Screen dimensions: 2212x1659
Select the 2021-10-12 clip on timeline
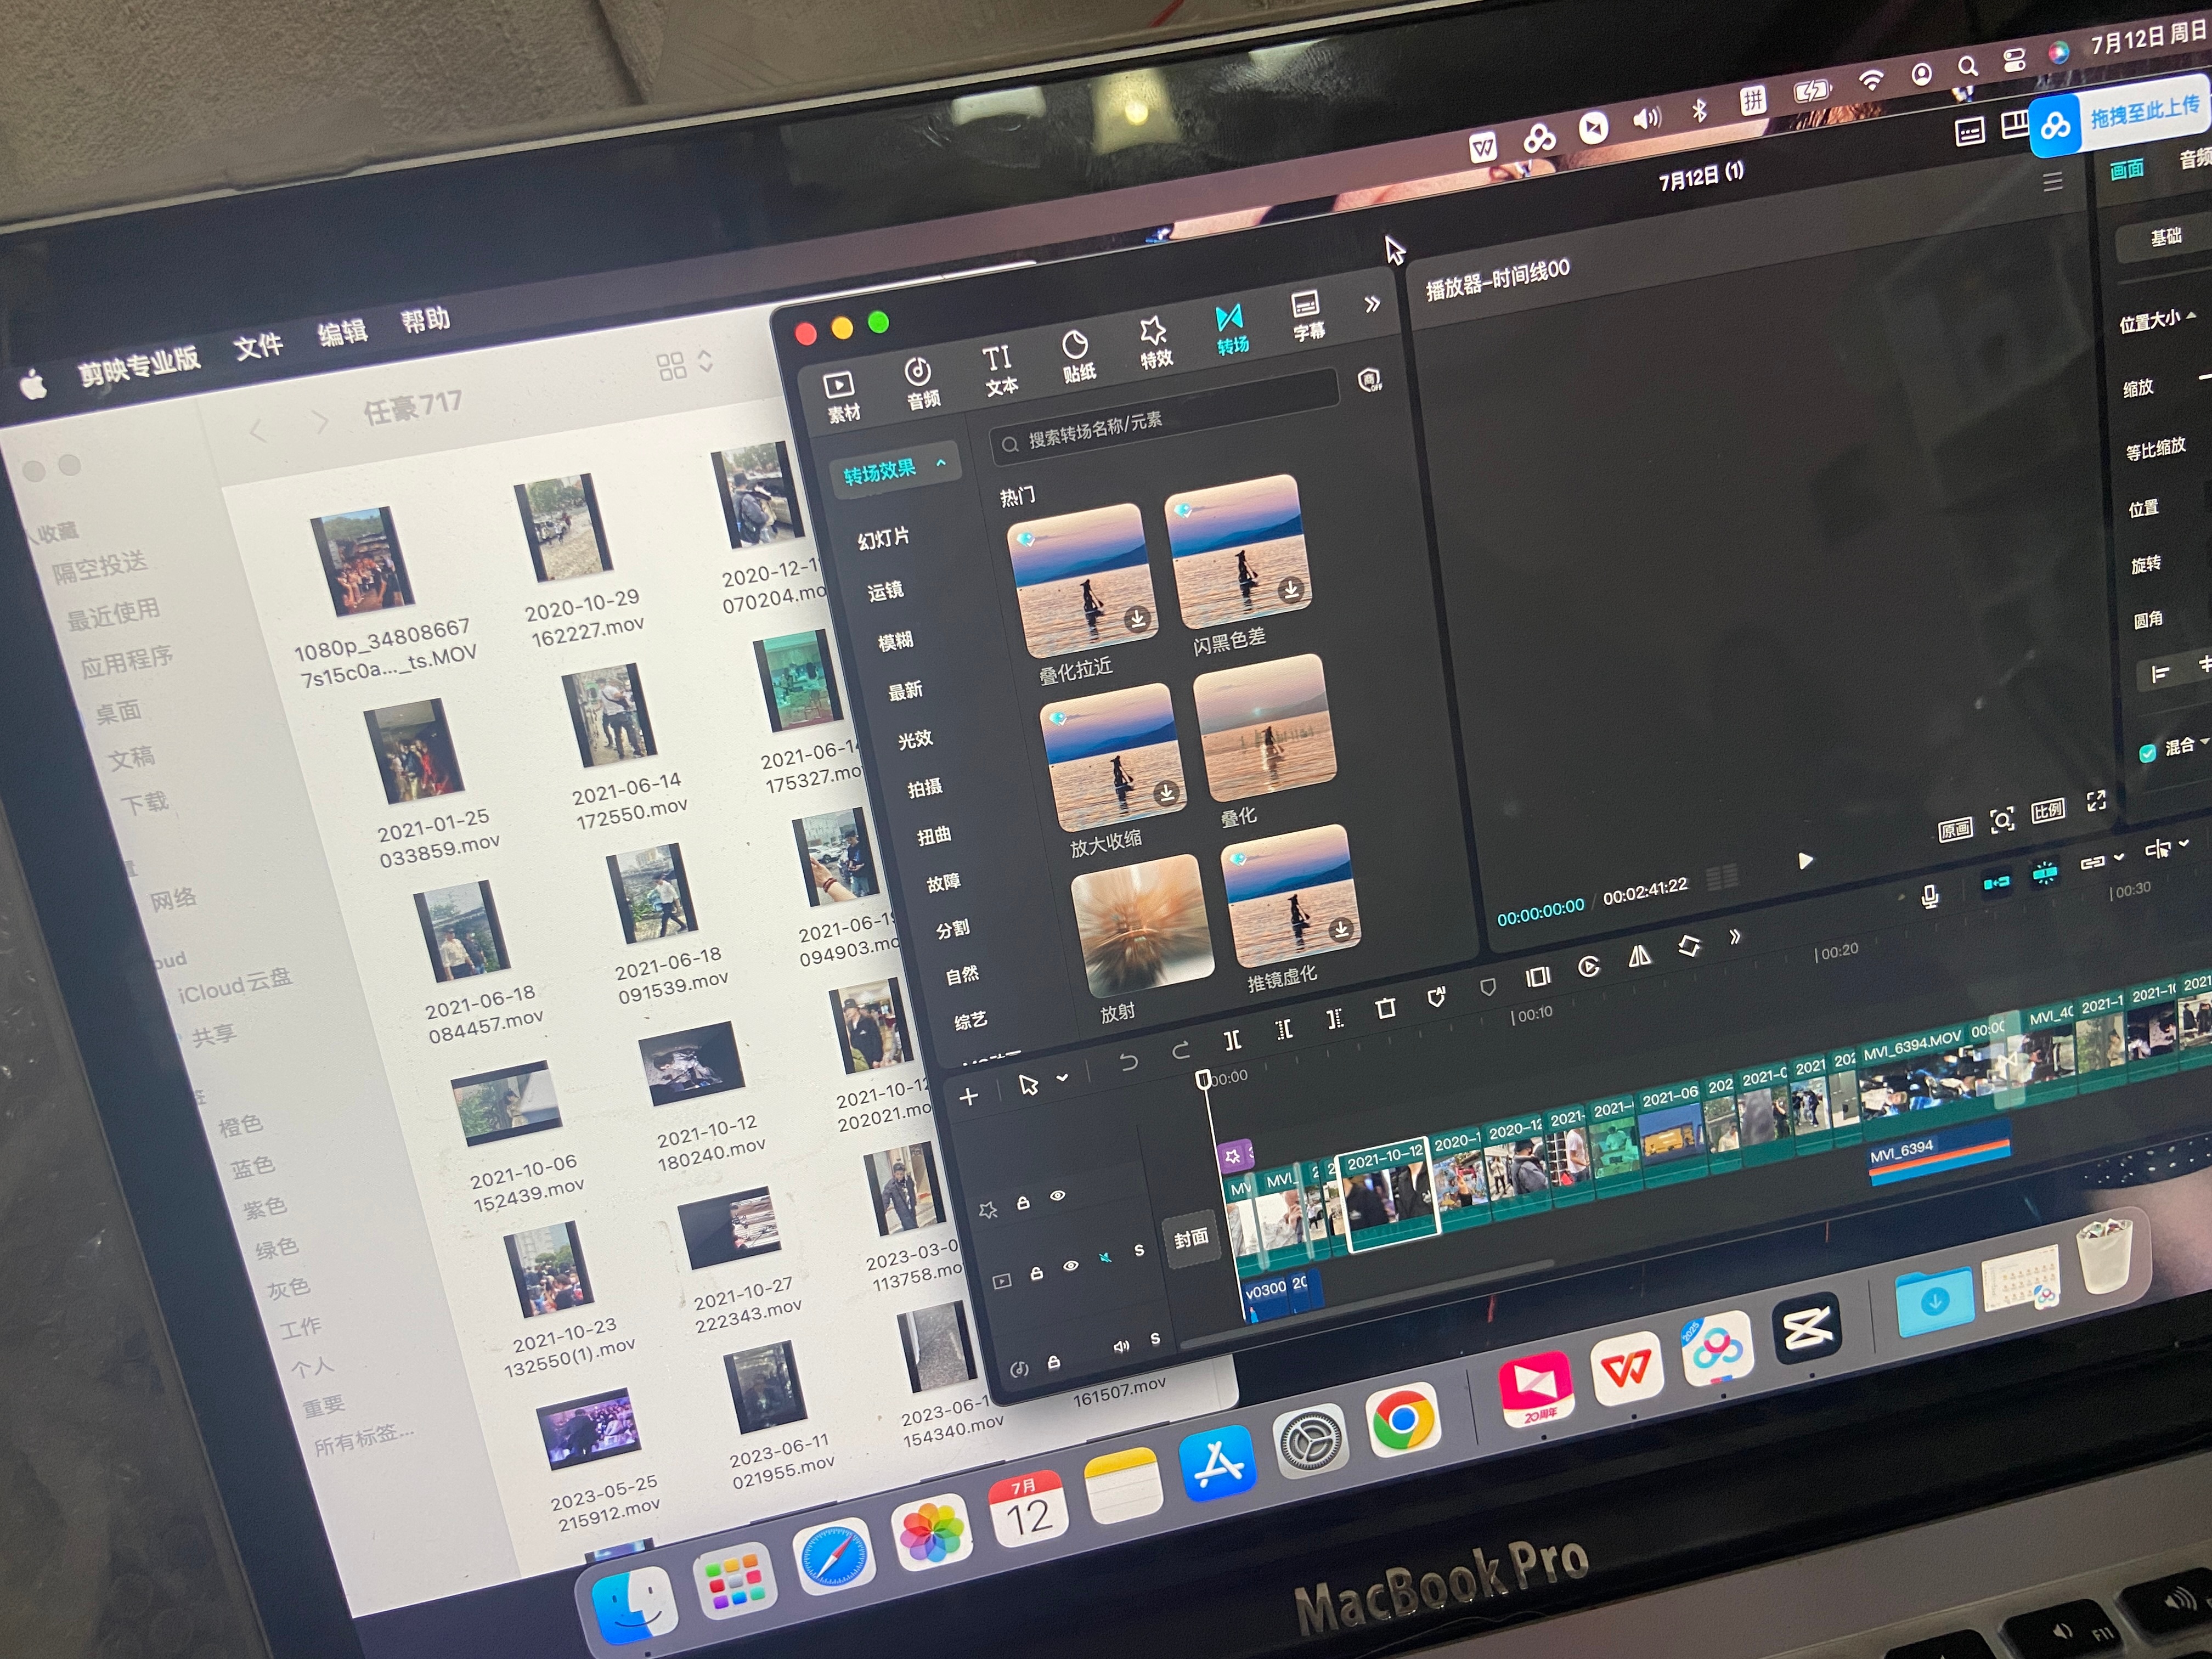click(x=1389, y=1194)
